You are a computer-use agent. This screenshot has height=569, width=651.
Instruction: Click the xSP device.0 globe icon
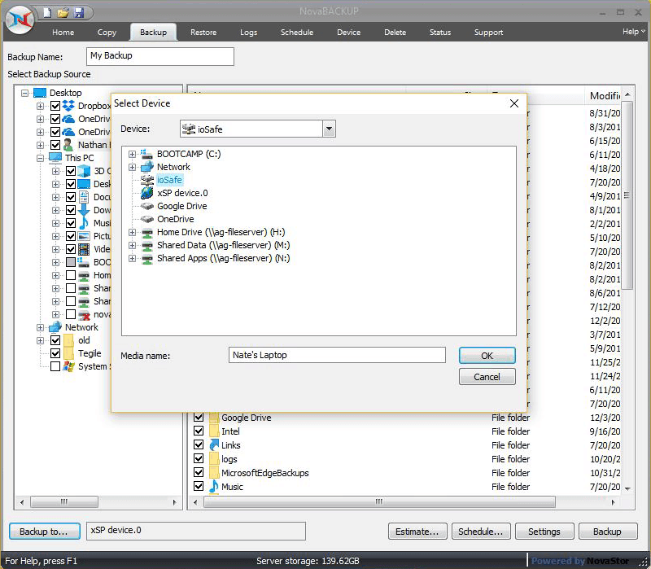[147, 193]
